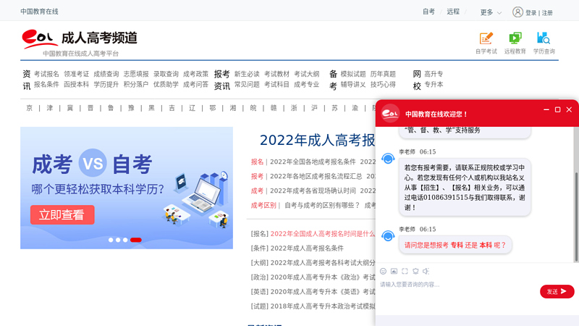
Task: Click the chat message input field
Action: [x=458, y=285]
